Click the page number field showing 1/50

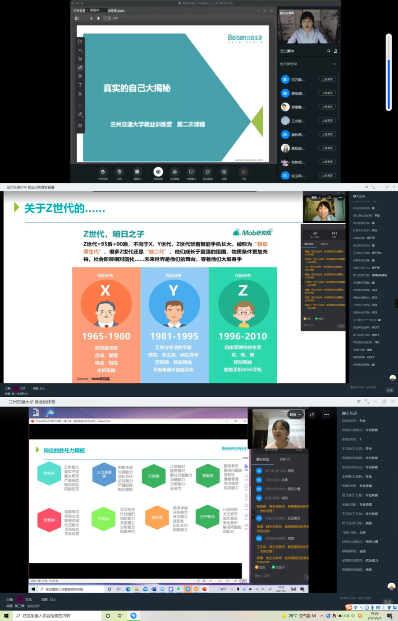107,18
